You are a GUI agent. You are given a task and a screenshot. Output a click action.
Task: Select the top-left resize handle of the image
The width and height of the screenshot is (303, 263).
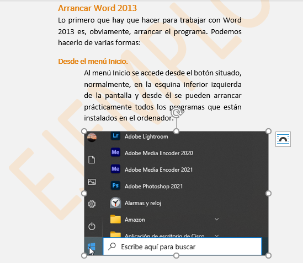[x=84, y=131]
